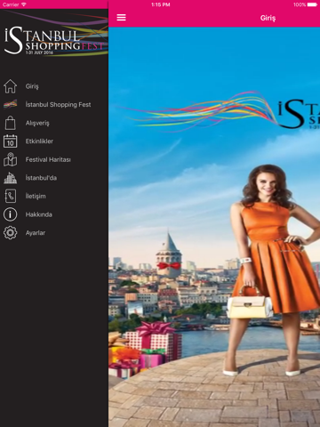Tap the hamburger menu icon
This screenshot has width=320, height=427.
click(121, 18)
